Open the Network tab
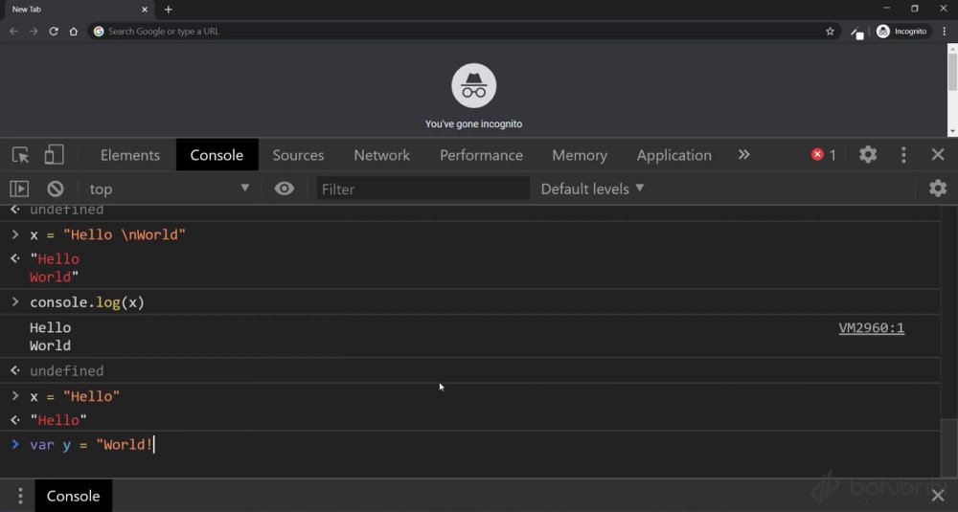Image resolution: width=958 pixels, height=512 pixels. [x=382, y=155]
